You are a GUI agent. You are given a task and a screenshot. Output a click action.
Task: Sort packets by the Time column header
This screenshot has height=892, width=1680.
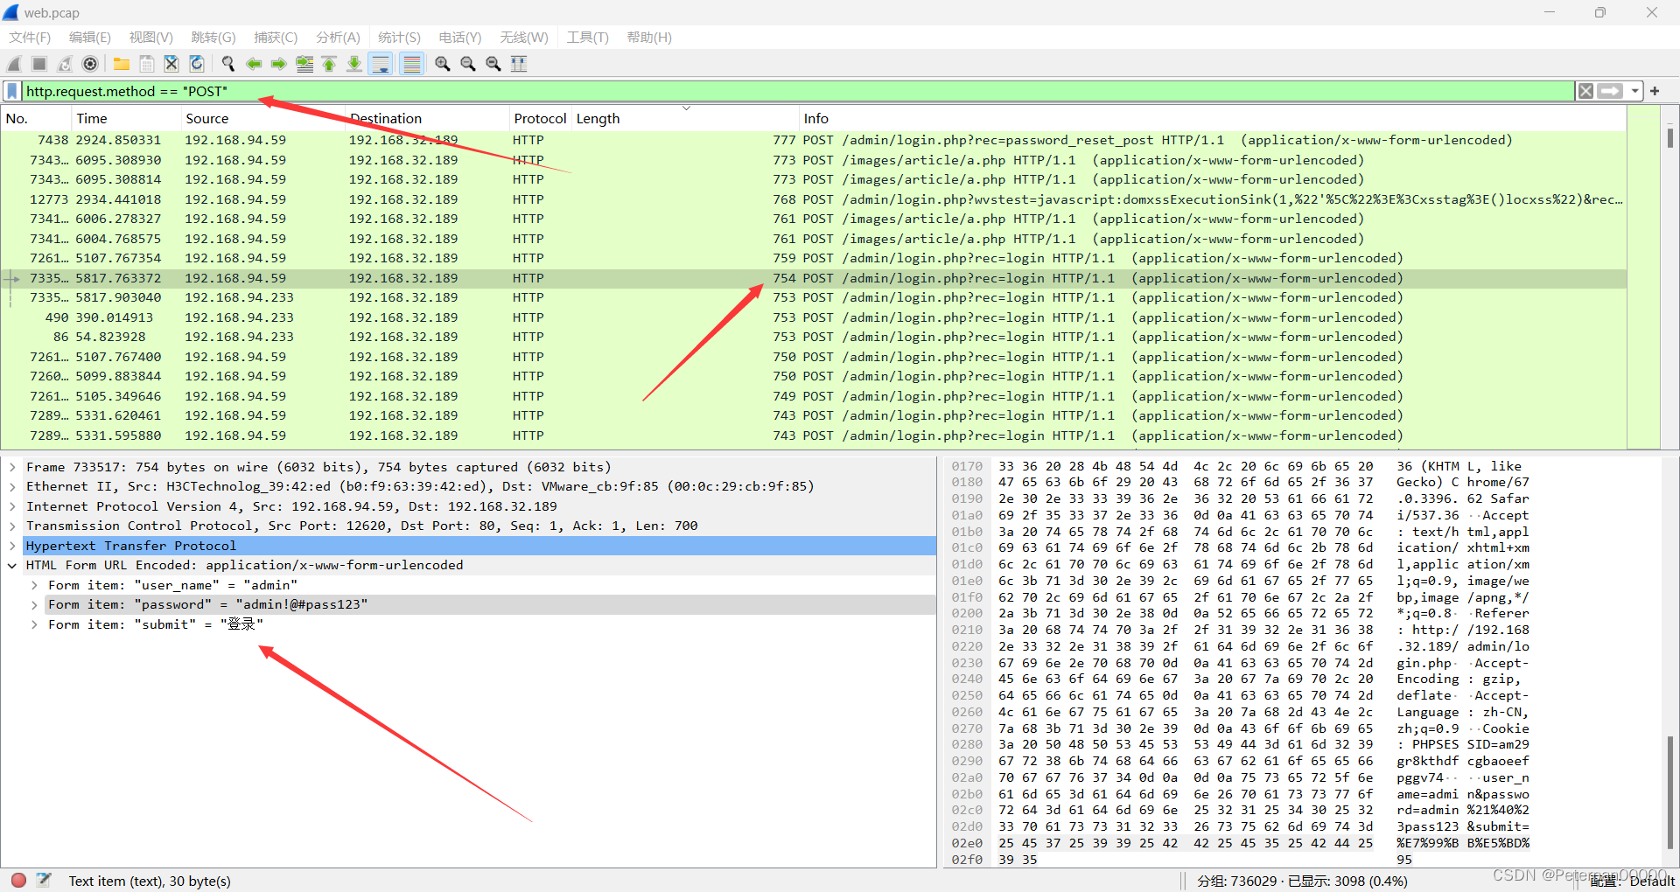coord(126,118)
